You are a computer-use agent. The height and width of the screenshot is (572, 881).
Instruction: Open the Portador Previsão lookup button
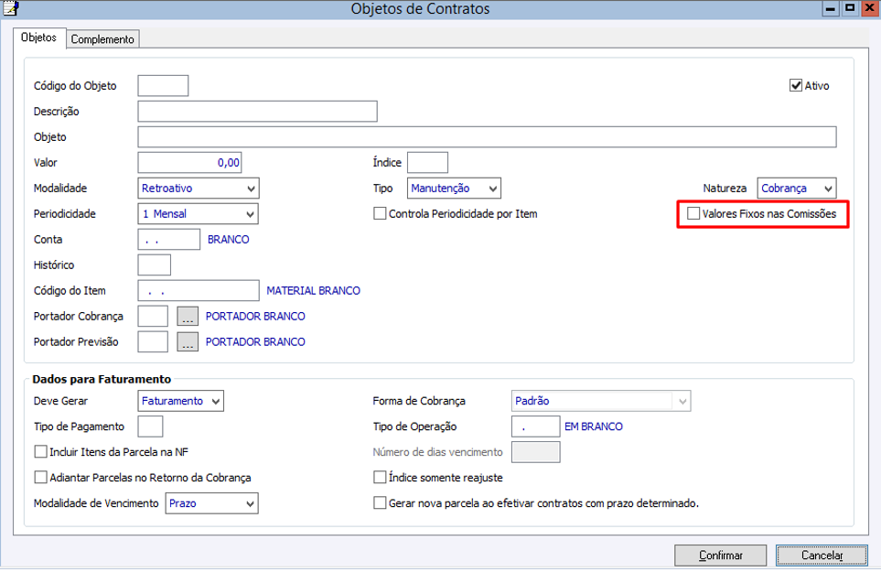(x=188, y=342)
